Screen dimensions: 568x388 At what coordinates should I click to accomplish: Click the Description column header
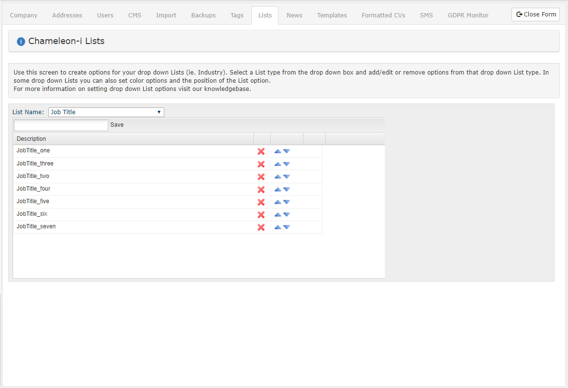[x=133, y=139]
